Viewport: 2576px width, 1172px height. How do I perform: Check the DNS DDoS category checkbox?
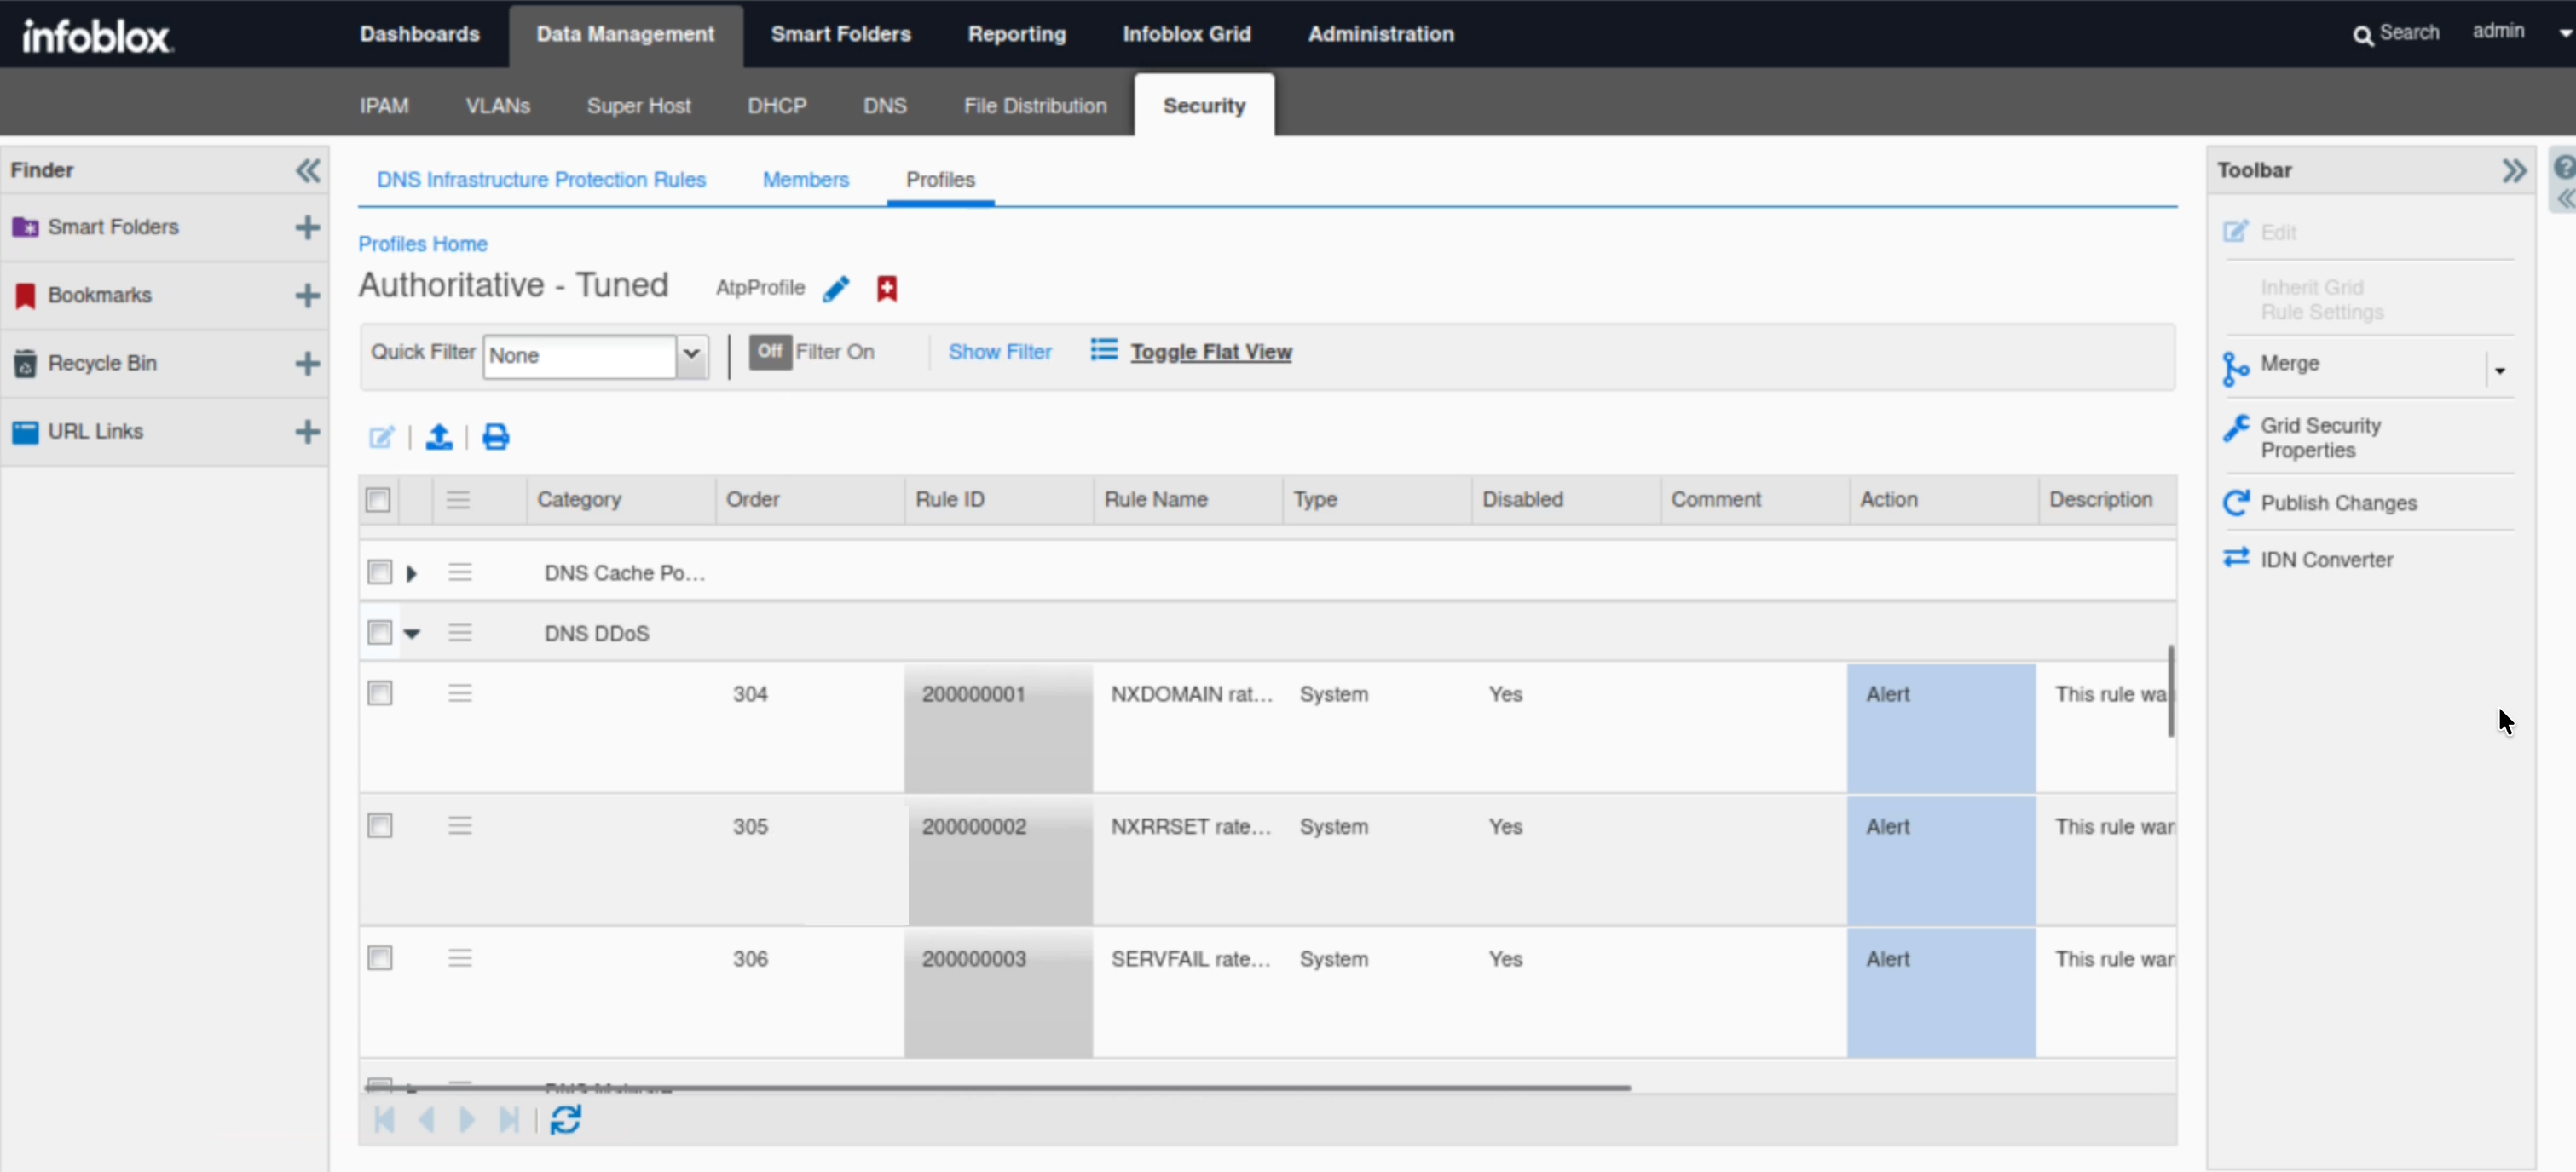379,633
